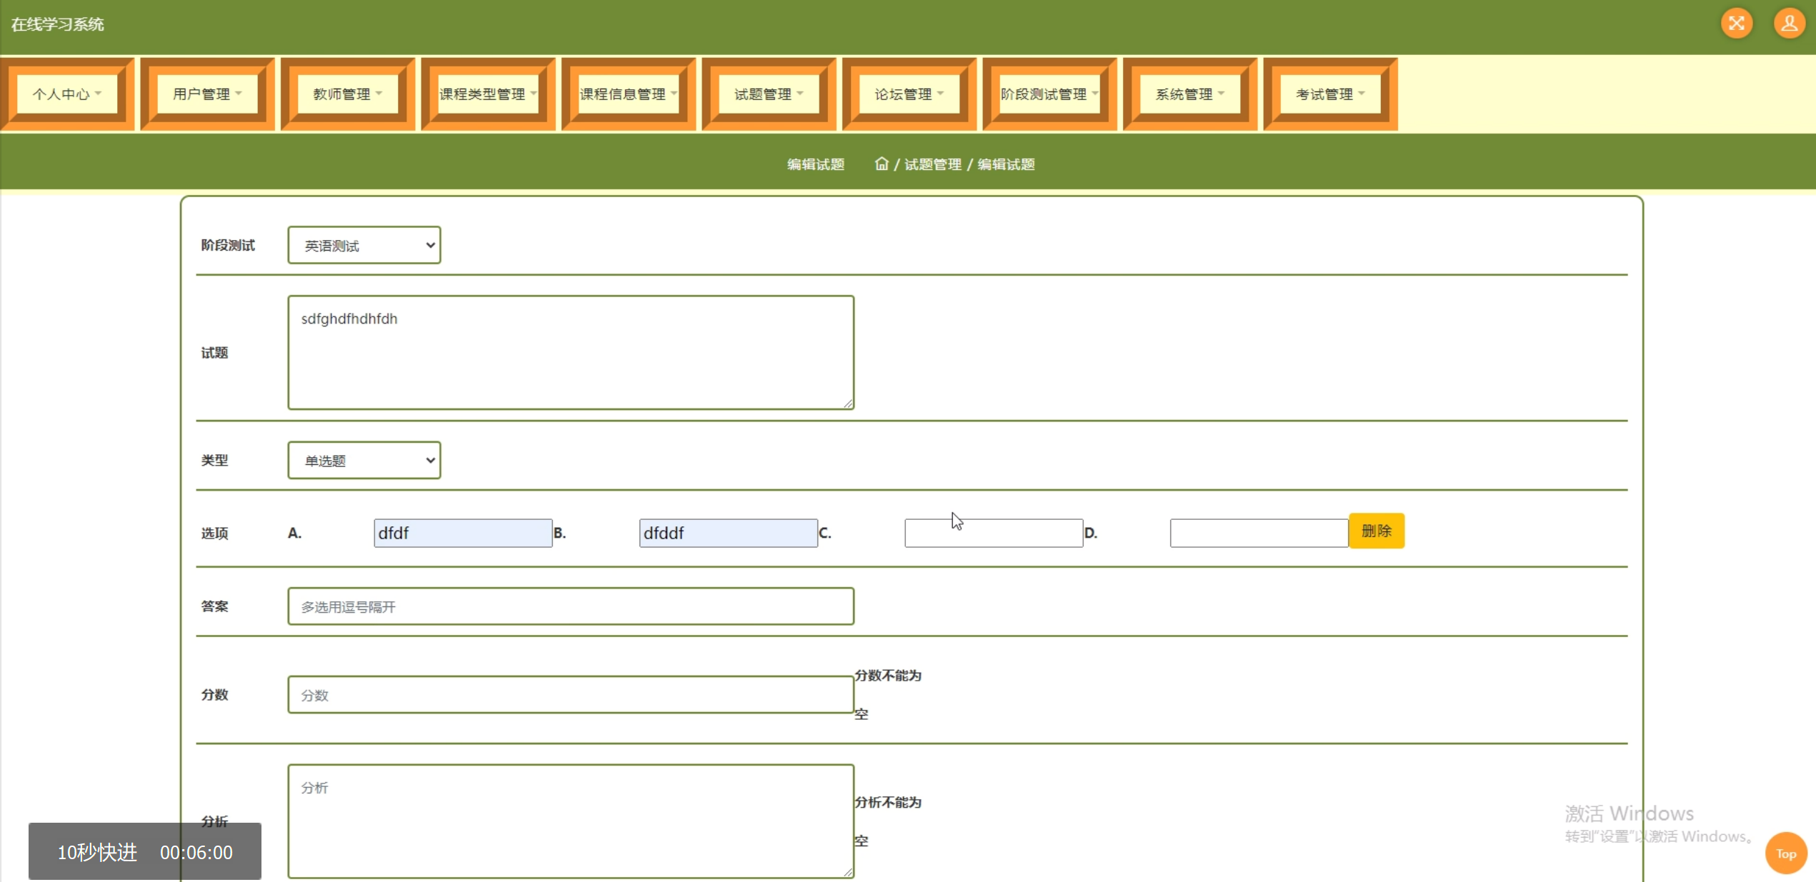Click into option D input field

click(x=1258, y=533)
